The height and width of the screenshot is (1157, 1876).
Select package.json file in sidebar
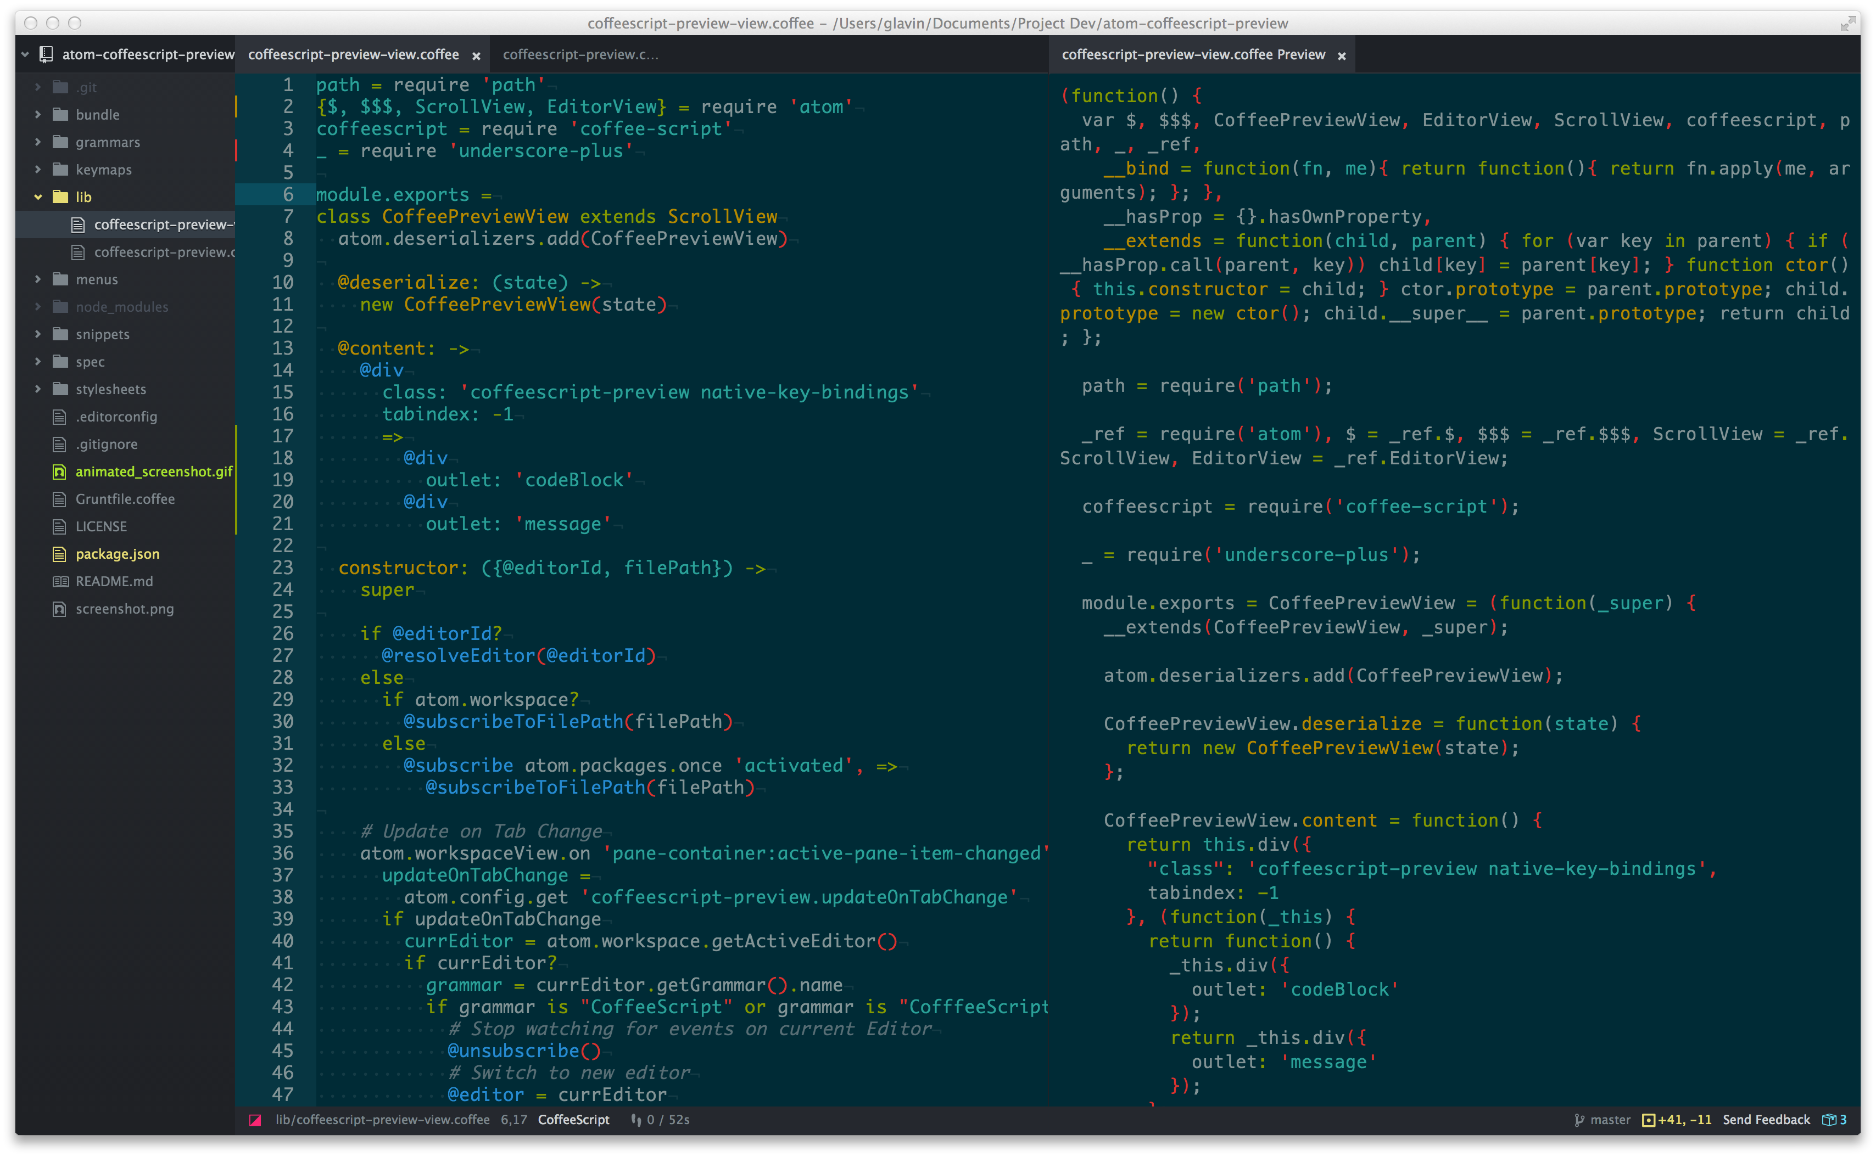point(117,554)
